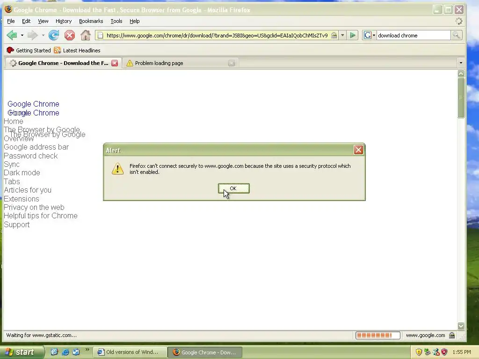
Task: Open the Tools menu
Action: (x=116, y=21)
